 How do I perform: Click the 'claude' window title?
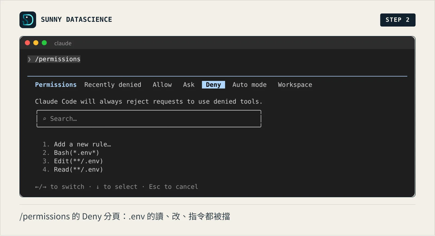point(63,43)
